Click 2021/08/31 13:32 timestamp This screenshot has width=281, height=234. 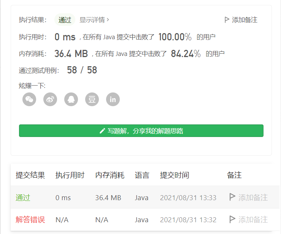[188, 220]
